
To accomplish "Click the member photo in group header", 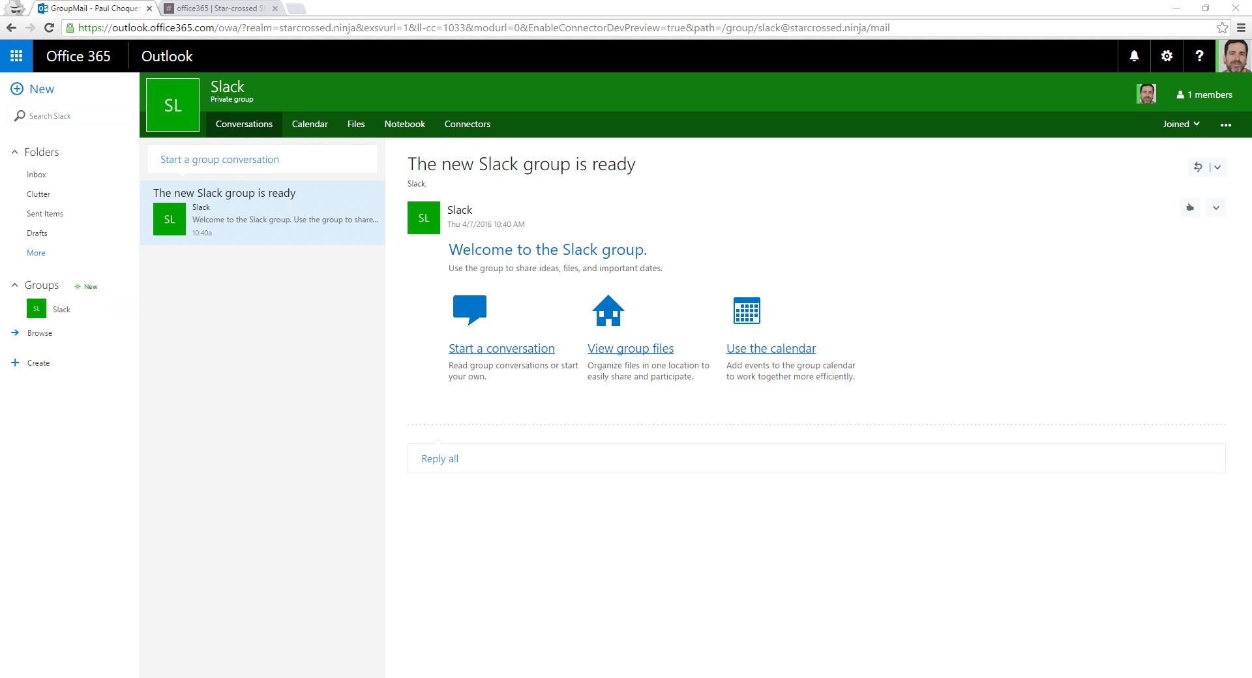I will pos(1146,94).
